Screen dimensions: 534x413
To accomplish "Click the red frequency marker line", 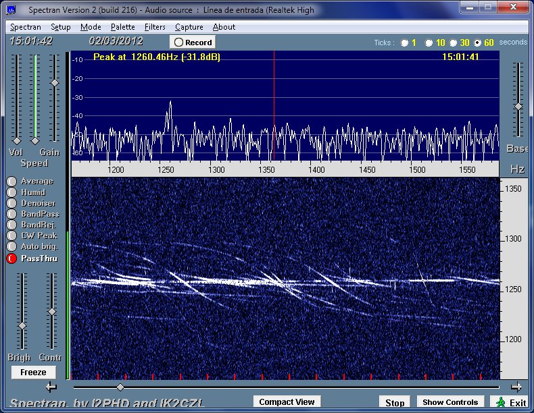I will click(x=274, y=105).
